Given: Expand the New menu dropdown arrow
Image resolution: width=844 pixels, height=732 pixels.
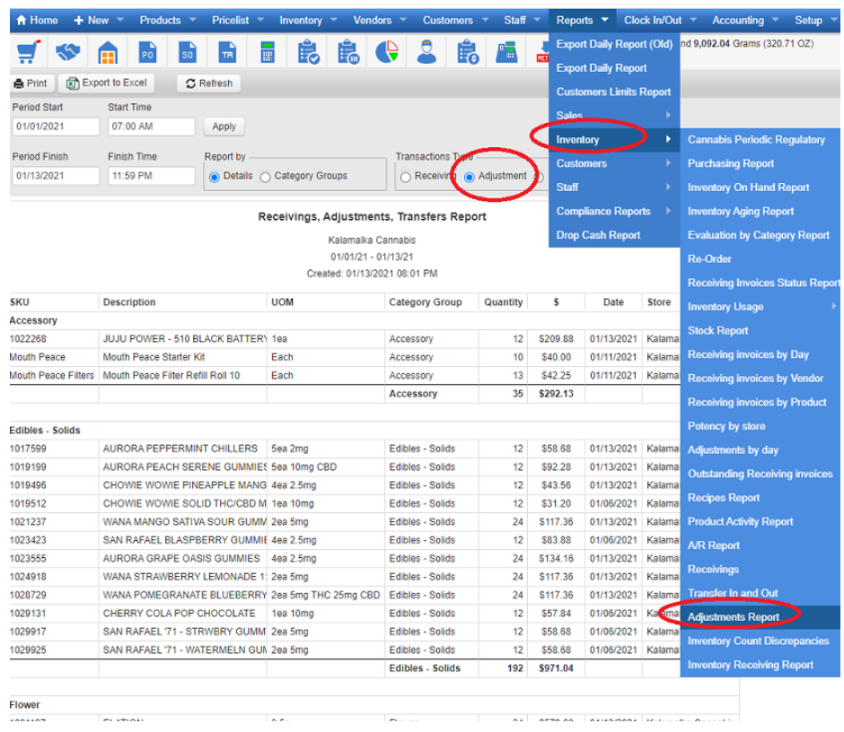Looking at the screenshot, I should pyautogui.click(x=120, y=20).
